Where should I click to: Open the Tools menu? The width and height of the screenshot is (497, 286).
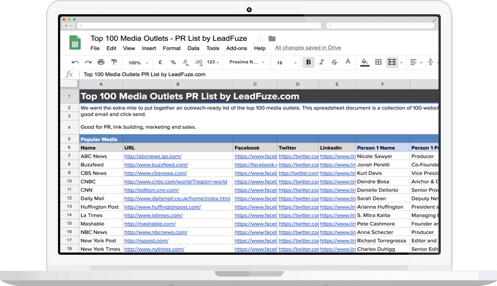[212, 48]
